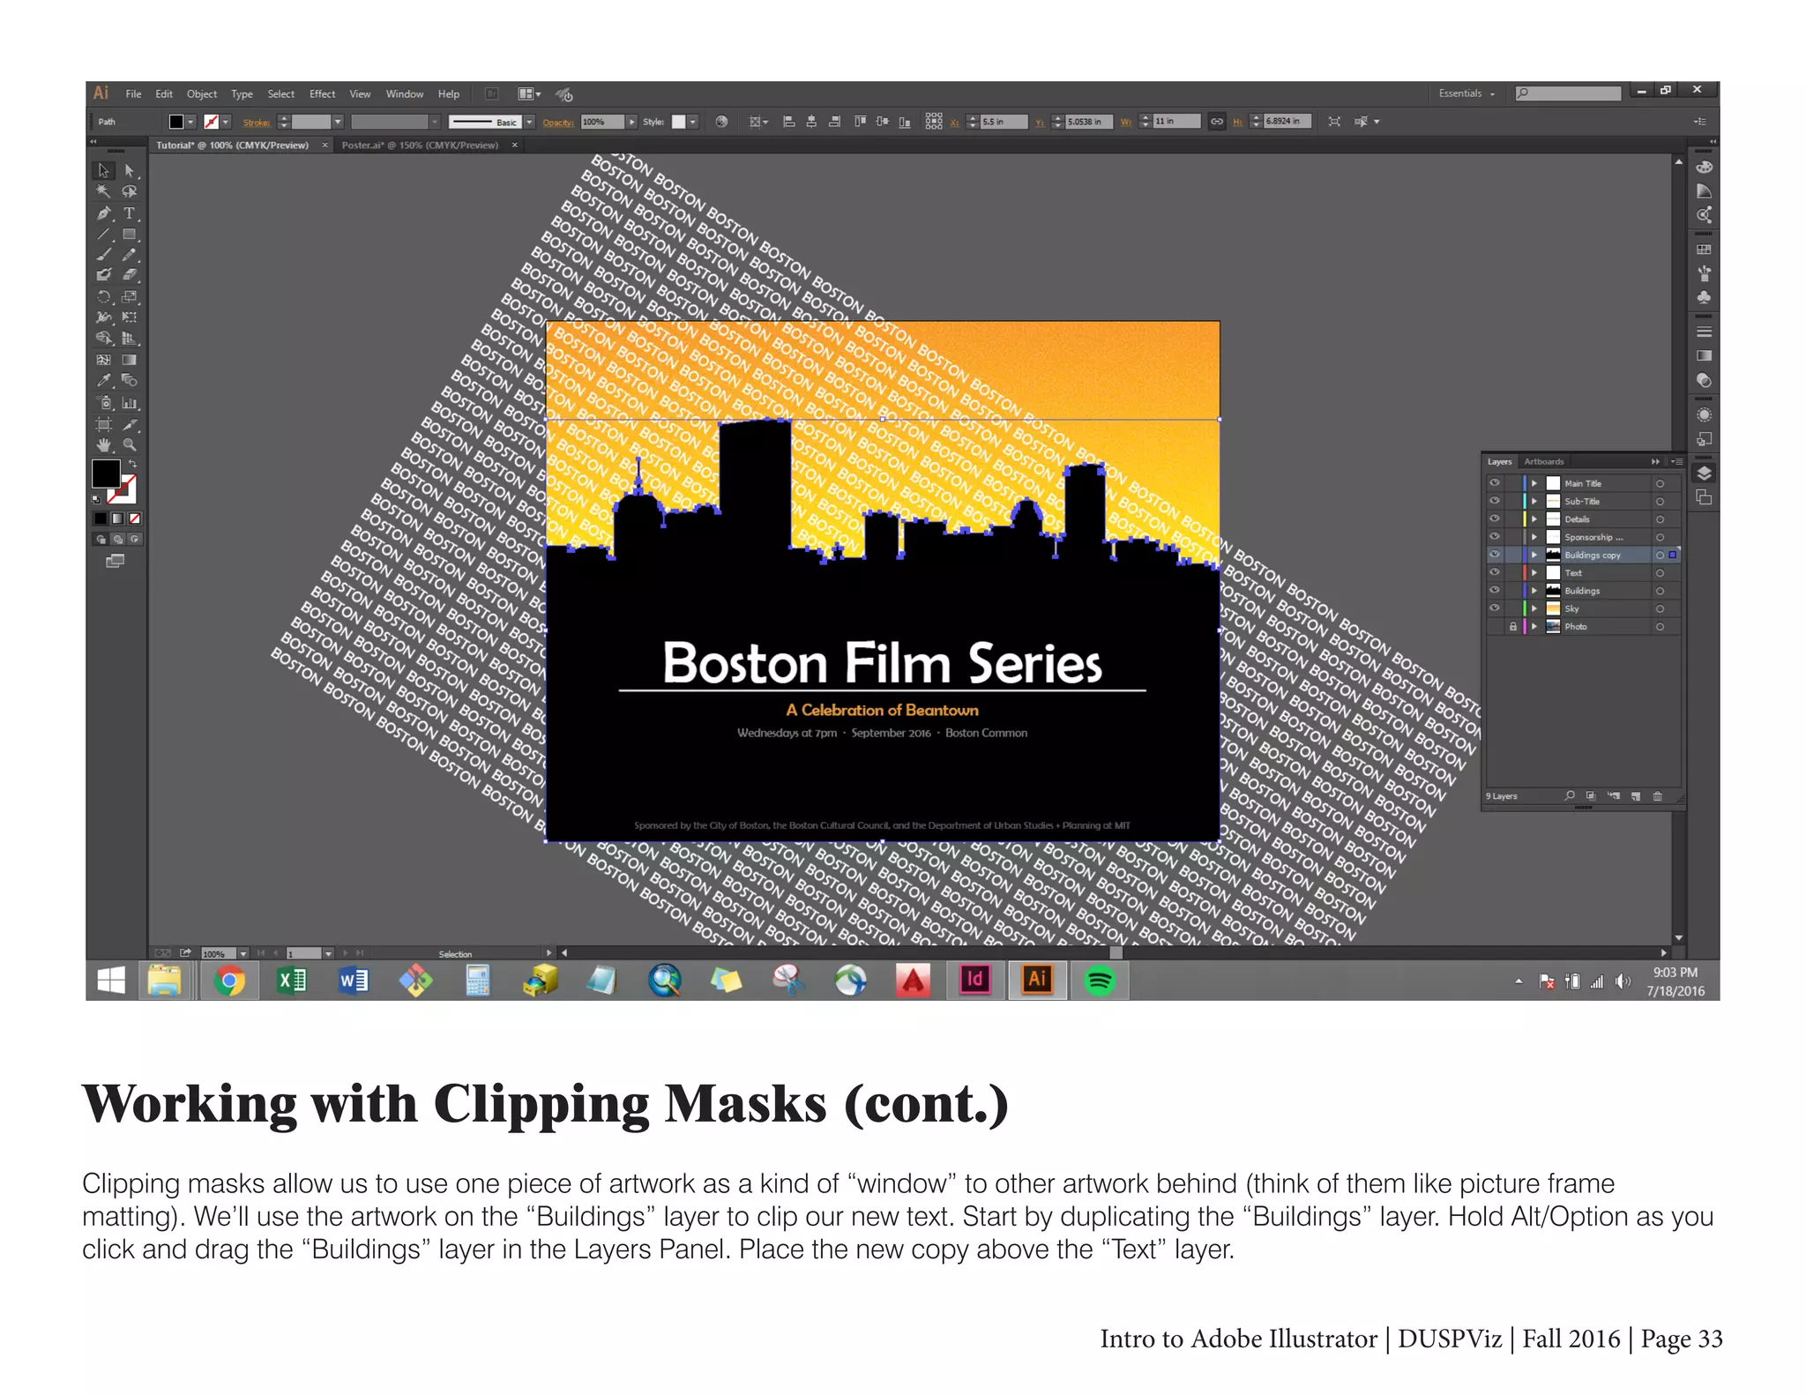Hide the Sky layer
This screenshot has width=1806, height=1395.
click(1494, 608)
